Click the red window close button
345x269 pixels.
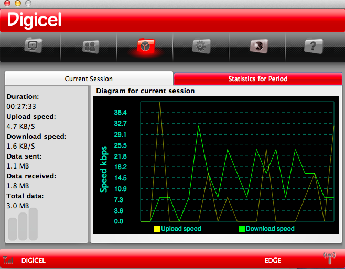click(x=7, y=3)
